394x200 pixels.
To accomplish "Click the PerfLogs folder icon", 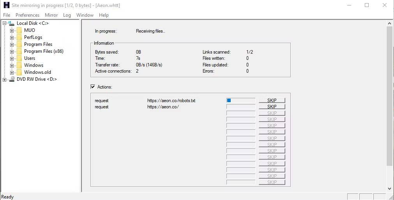I will (19, 37).
